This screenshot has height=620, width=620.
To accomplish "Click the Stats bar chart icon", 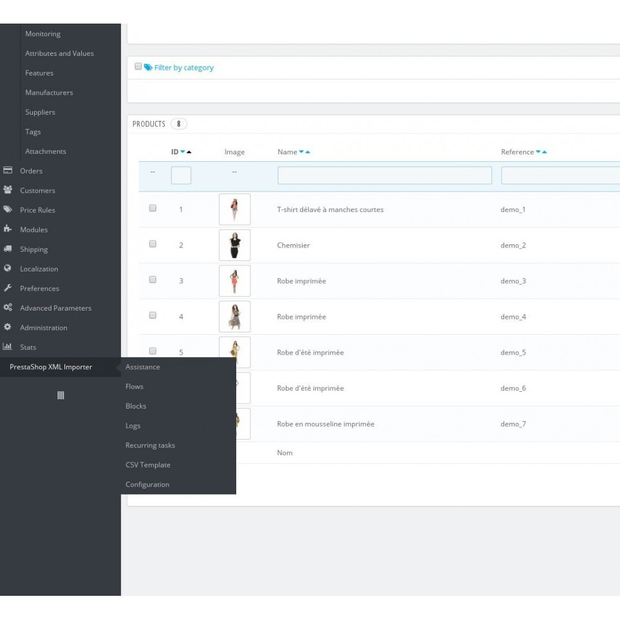I will (x=7, y=347).
